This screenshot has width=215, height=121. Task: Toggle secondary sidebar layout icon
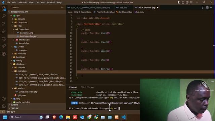[187, 2]
